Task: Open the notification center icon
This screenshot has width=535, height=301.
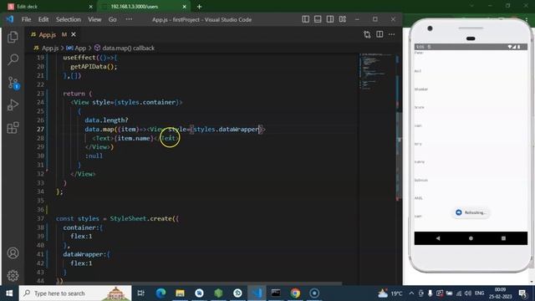Action: point(522,293)
